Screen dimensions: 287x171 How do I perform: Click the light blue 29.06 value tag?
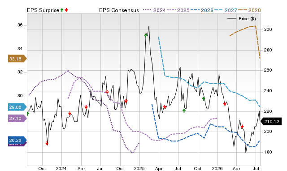point(17,107)
